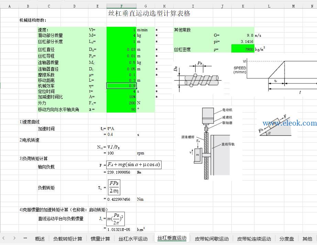Image resolution: width=317 pixels, height=245 pixels.
Task: Open the 其他 sheet tab
Action: [x=307, y=239]
